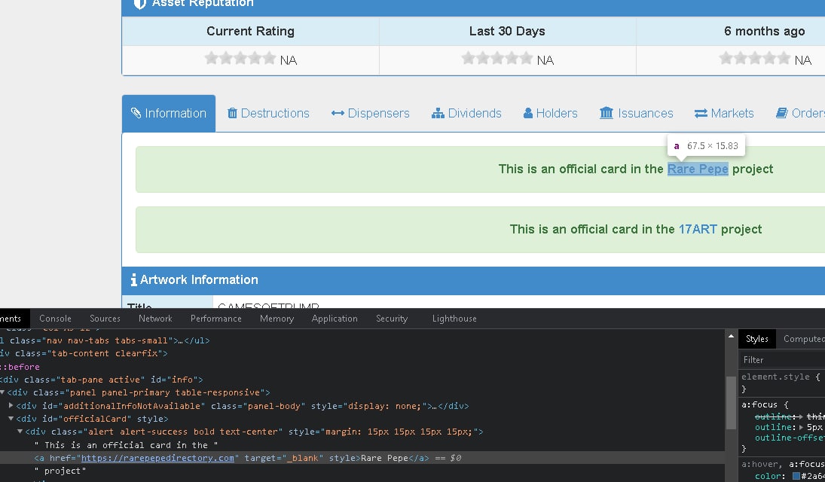Select the nav-tabs ul DOM row
The height and width of the screenshot is (482, 825).
[x=362, y=340]
